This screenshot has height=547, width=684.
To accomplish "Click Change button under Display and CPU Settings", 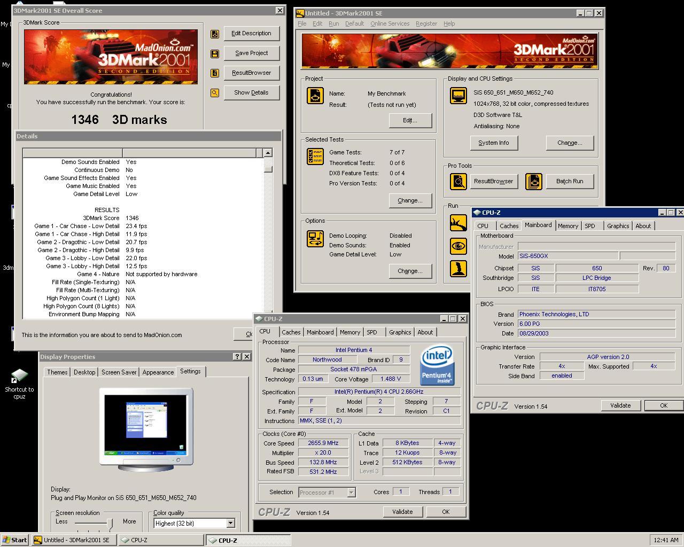I will click(570, 143).
